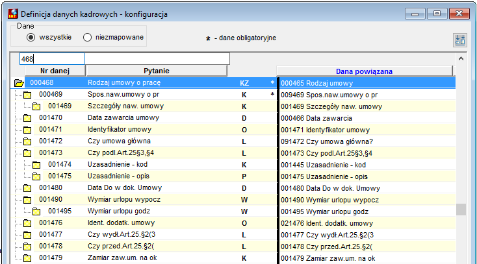Click linked data '009469 Spos.naw.umowy o pr'
477x264 pixels.
coord(329,95)
